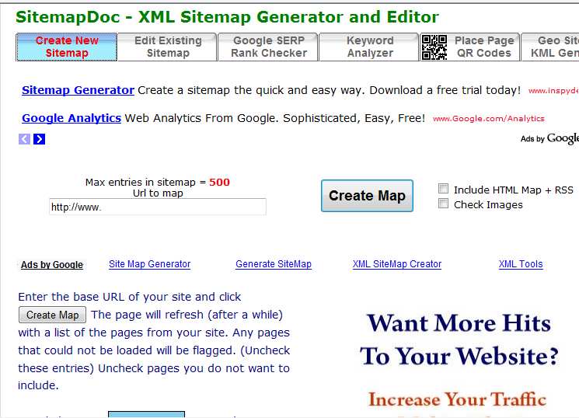Open the Google Analytics ad link
The image size is (579, 418).
72,118
